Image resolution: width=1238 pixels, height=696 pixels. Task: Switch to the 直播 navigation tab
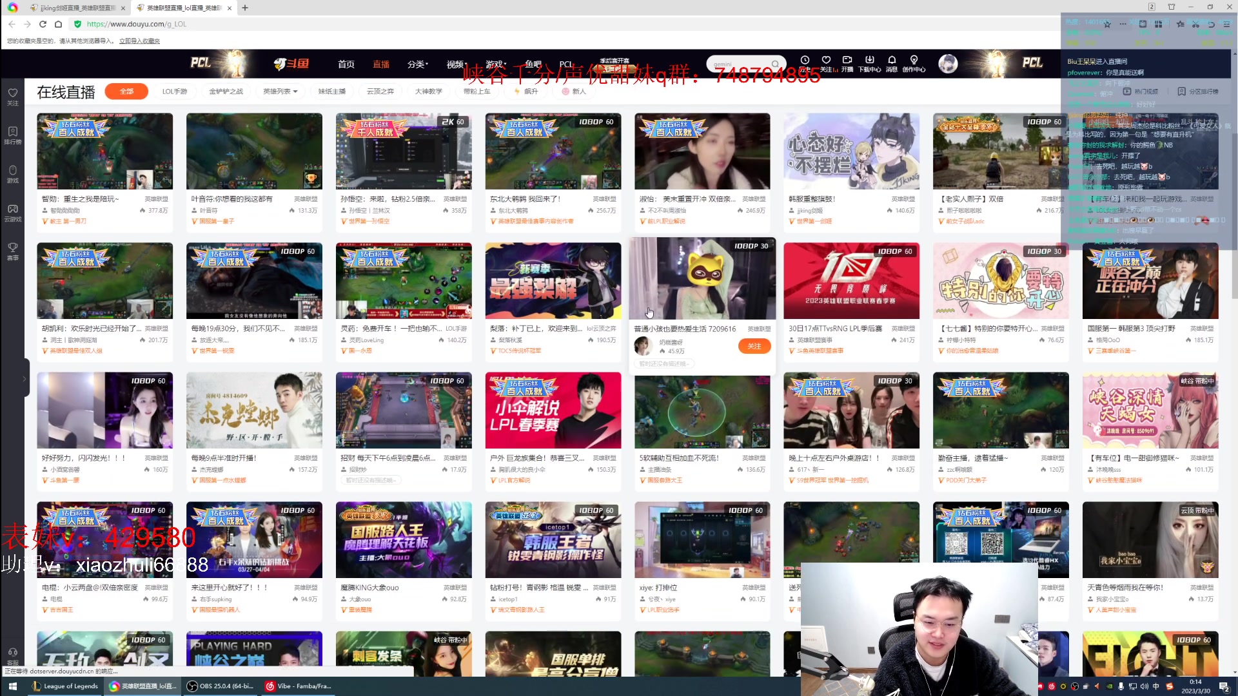pos(381,64)
